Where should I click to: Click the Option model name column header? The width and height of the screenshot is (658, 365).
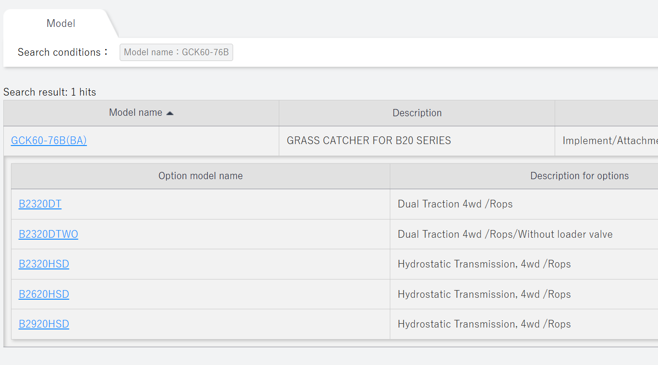point(200,176)
